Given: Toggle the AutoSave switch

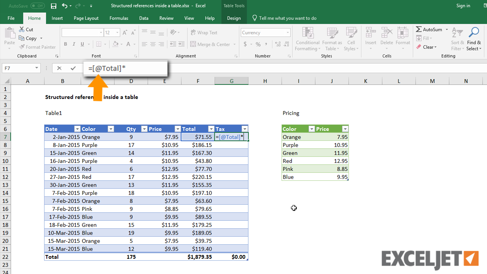Looking at the screenshot, I should point(37,6).
